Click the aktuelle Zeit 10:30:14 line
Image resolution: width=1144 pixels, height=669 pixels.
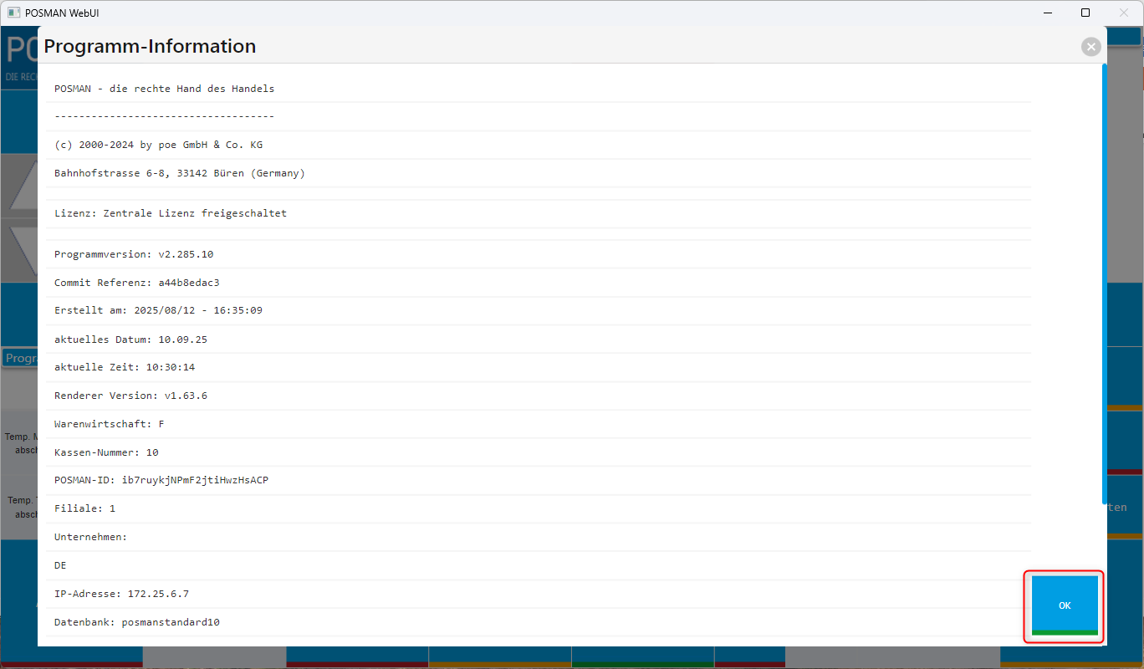[x=124, y=367]
